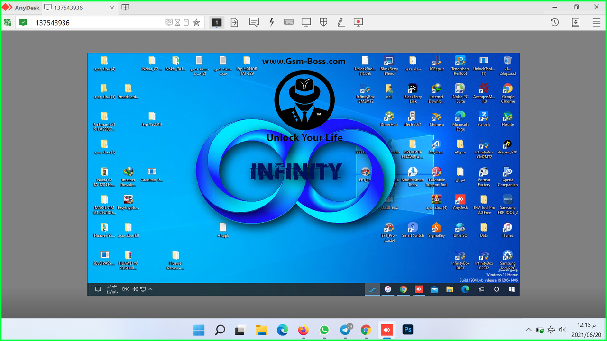Show hidden icons in local system tray
Image resolution: width=607 pixels, height=341 pixels.
click(529, 330)
